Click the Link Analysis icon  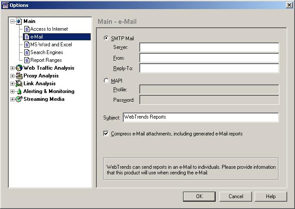(x=19, y=84)
